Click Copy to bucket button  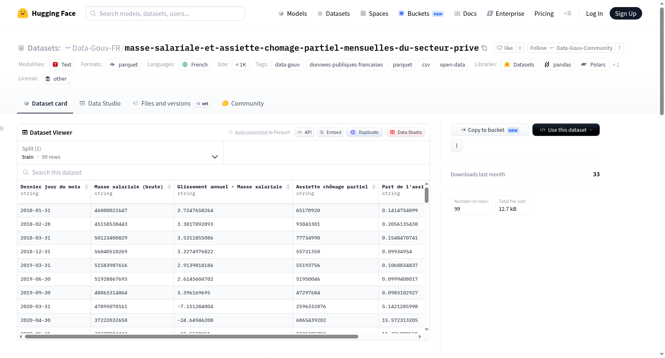click(x=490, y=130)
